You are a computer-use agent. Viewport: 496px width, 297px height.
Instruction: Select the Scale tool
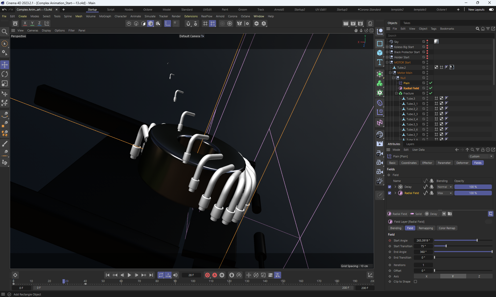click(5, 84)
